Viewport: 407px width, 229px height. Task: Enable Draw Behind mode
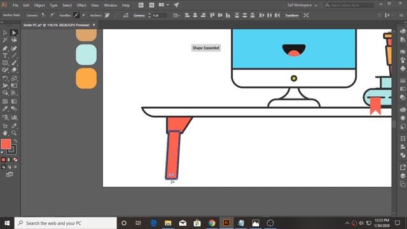(10, 167)
